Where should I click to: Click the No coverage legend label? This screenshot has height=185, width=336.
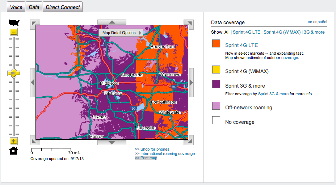[x=240, y=122]
